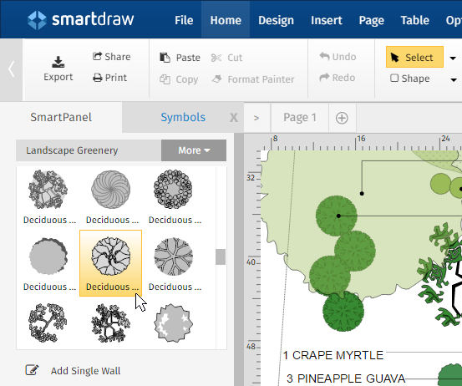Viewport: 462px width, 386px height.
Task: Pick the thick-branch circular deciduous tree symbol
Action: 173,256
